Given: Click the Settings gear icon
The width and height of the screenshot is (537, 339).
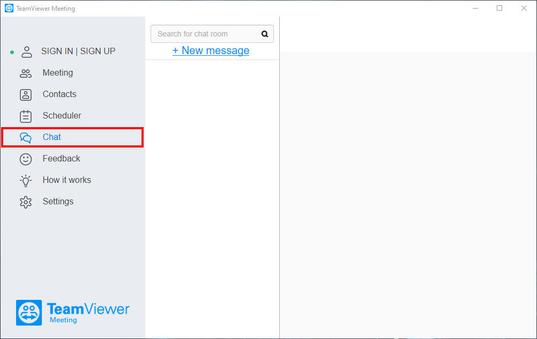Looking at the screenshot, I should tap(26, 202).
